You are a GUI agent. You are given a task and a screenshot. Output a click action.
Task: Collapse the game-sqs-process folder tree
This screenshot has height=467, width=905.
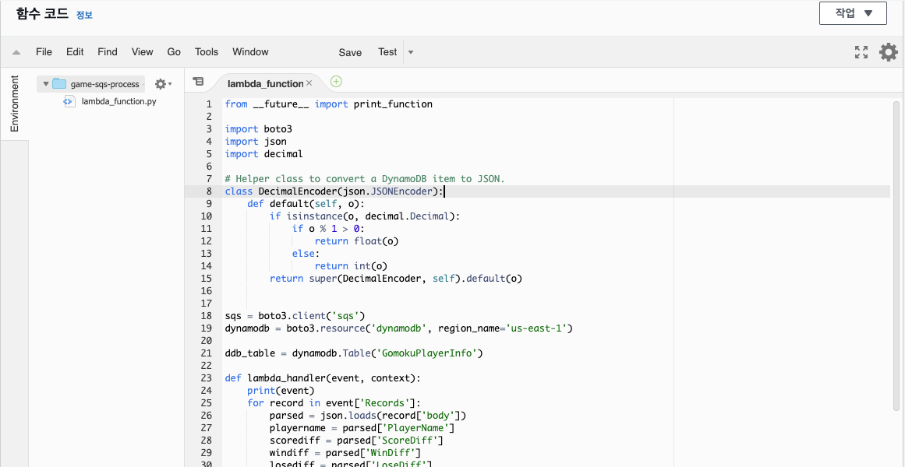(x=45, y=84)
